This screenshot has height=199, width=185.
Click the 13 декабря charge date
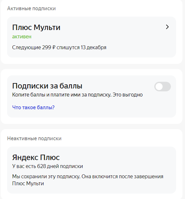tap(93, 48)
